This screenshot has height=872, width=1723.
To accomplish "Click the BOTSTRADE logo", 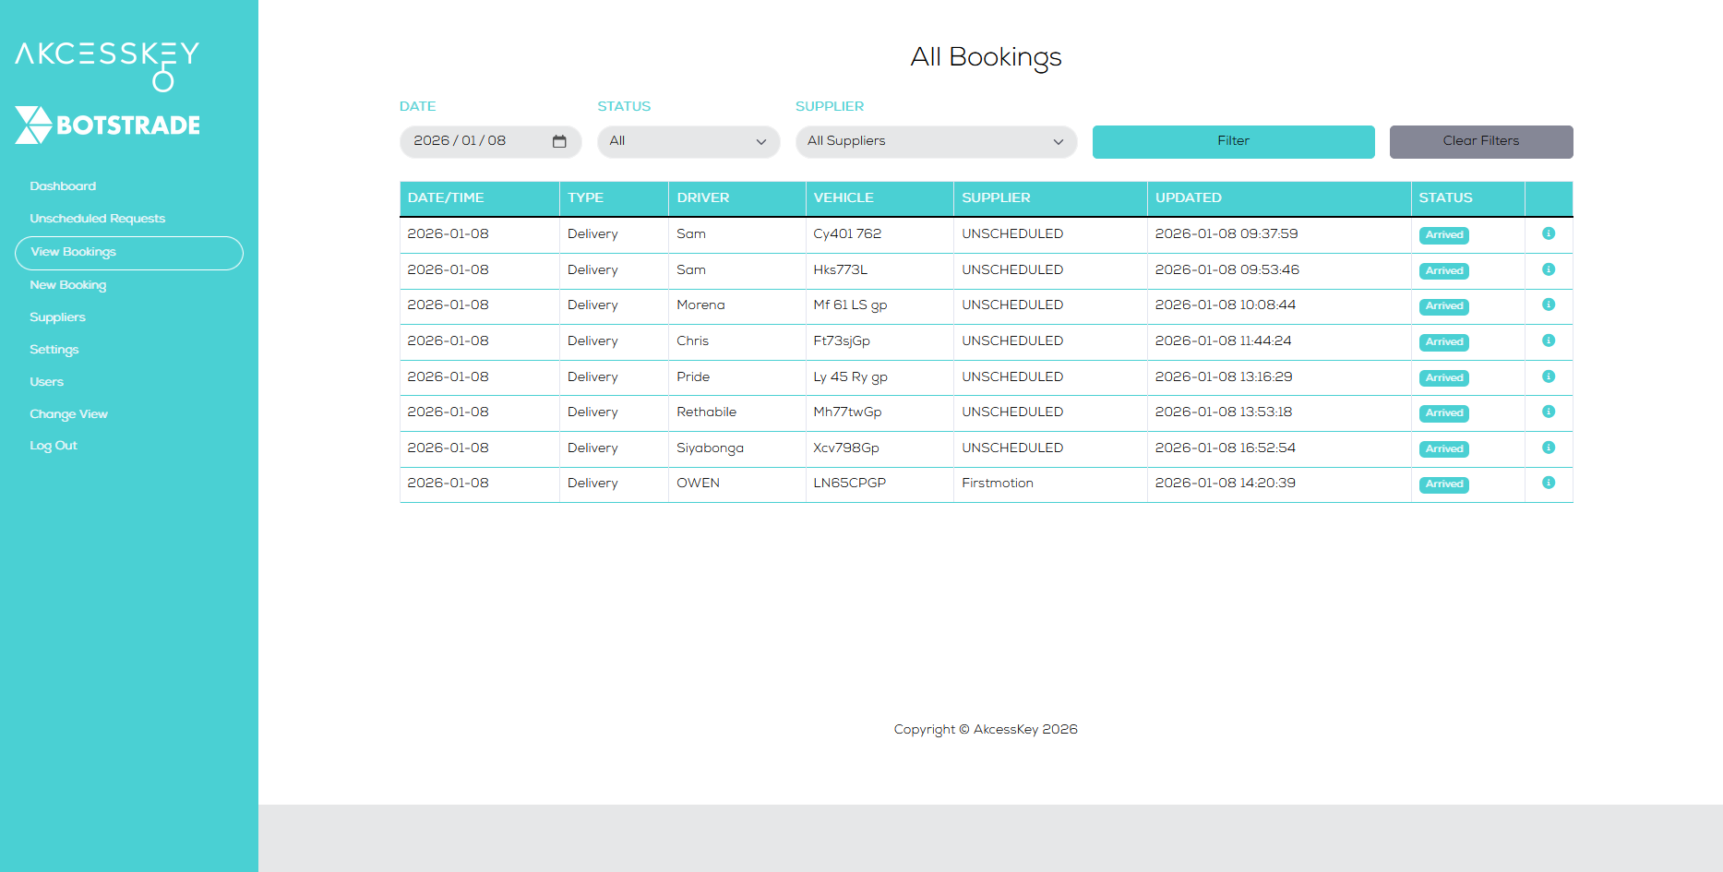I will click(106, 125).
